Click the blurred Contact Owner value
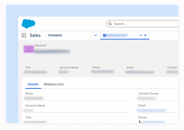This screenshot has height=130, width=184. 147,98
